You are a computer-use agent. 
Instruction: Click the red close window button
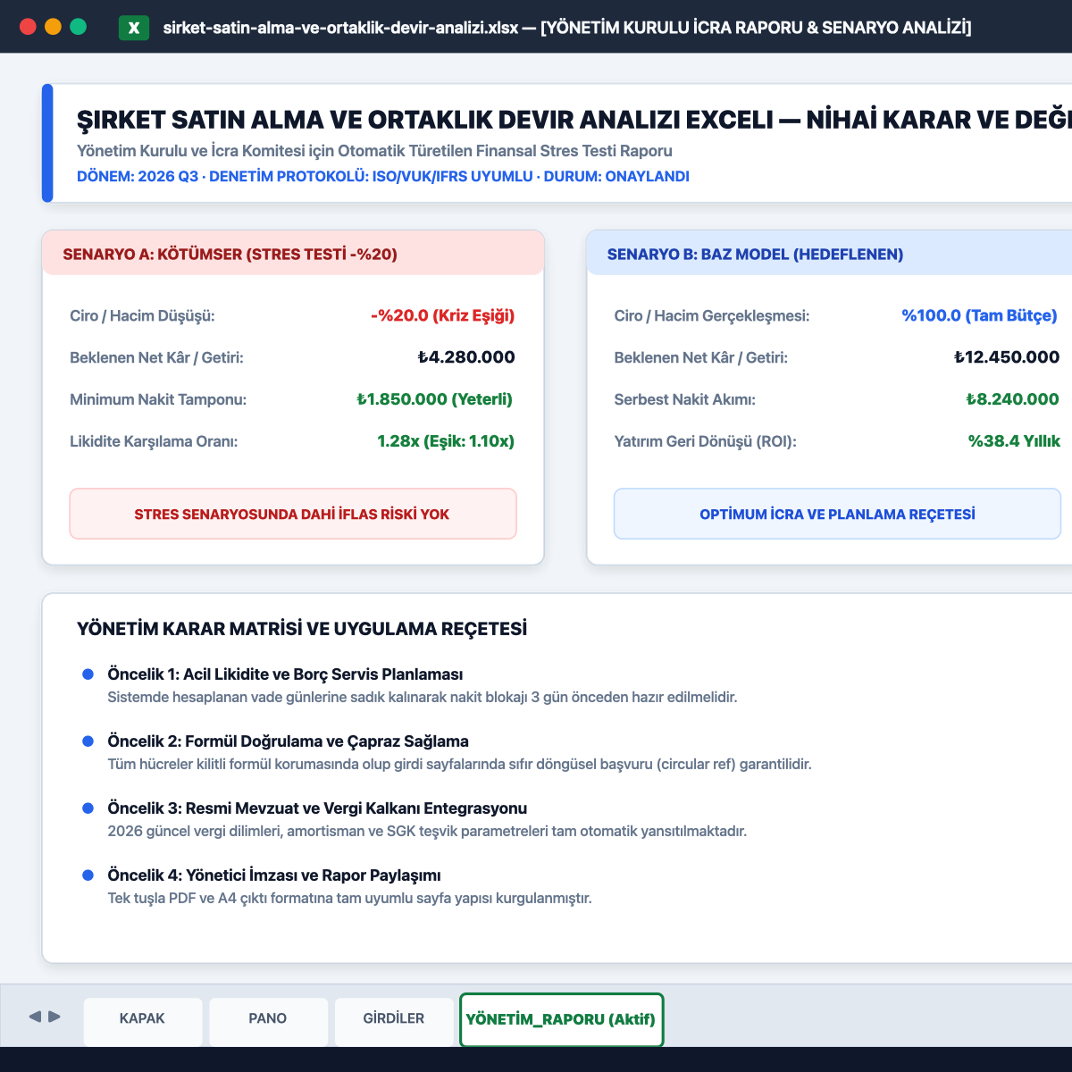pyautogui.click(x=28, y=27)
